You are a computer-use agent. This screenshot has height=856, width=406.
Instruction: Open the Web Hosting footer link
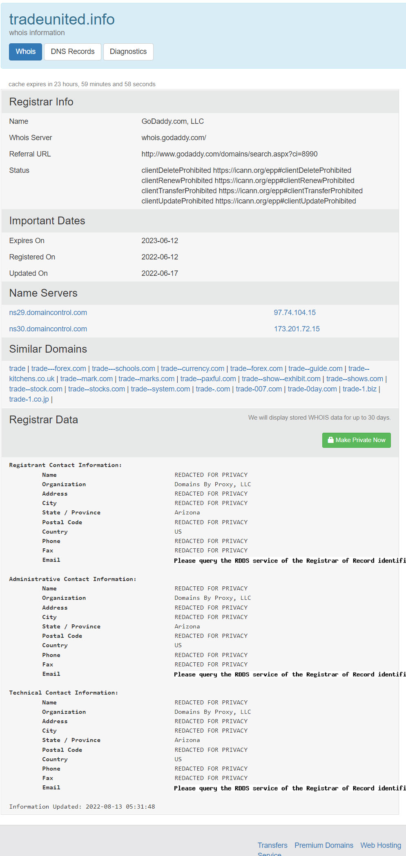[381, 845]
